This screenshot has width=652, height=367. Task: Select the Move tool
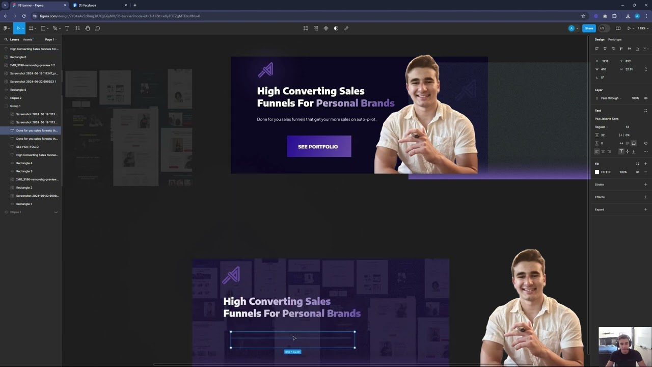pos(18,28)
